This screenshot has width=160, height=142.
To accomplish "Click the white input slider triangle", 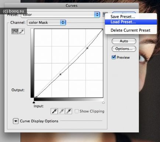I will point(103,102).
